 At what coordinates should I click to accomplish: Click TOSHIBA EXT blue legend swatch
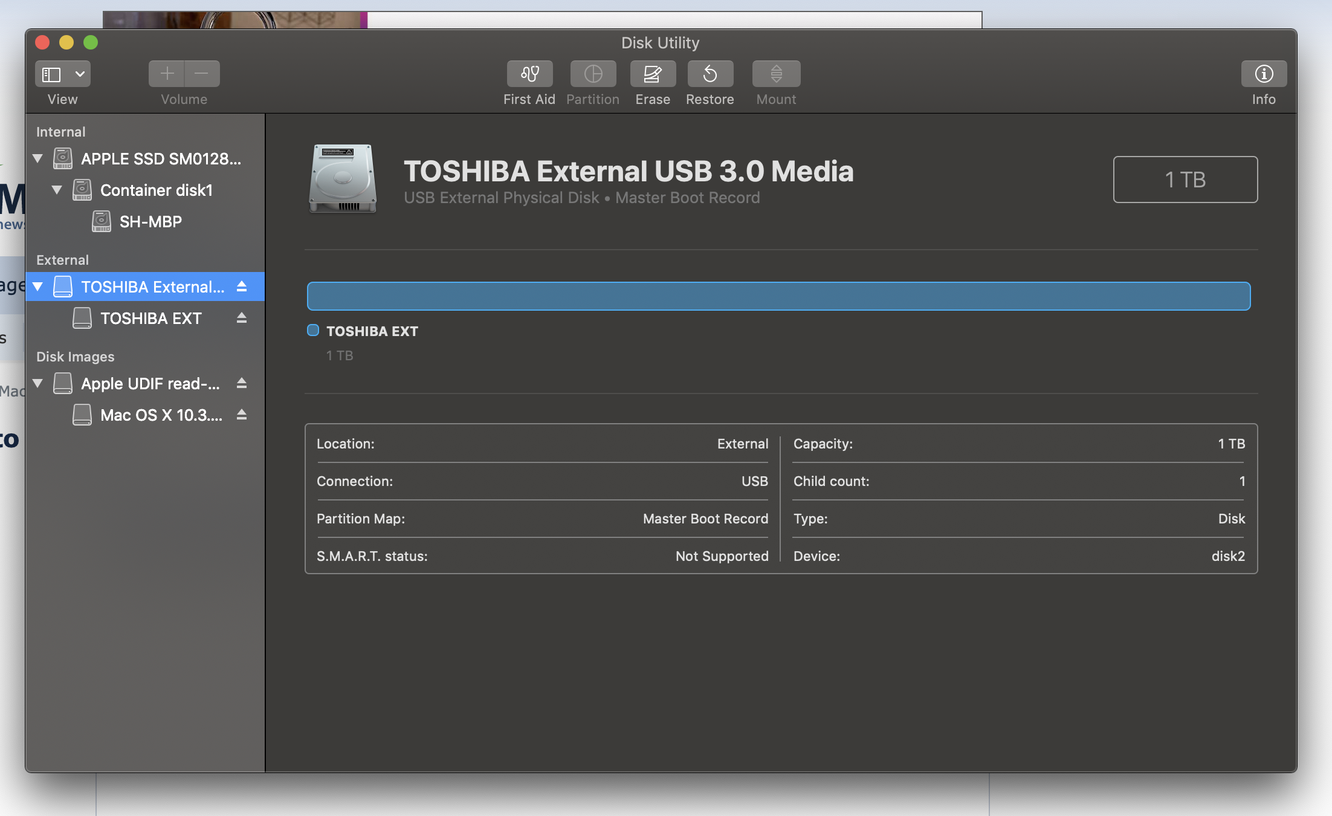point(313,330)
